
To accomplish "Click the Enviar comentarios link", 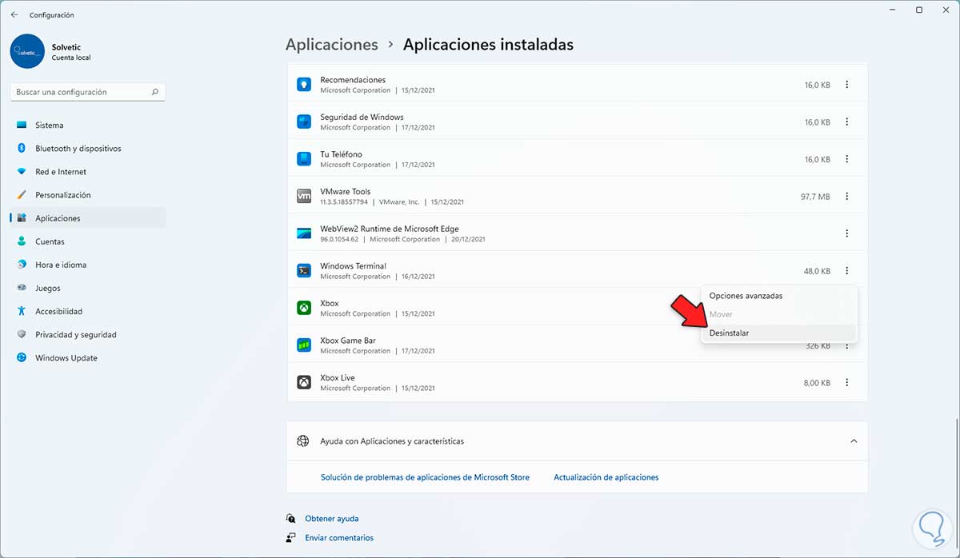I will 339,538.
